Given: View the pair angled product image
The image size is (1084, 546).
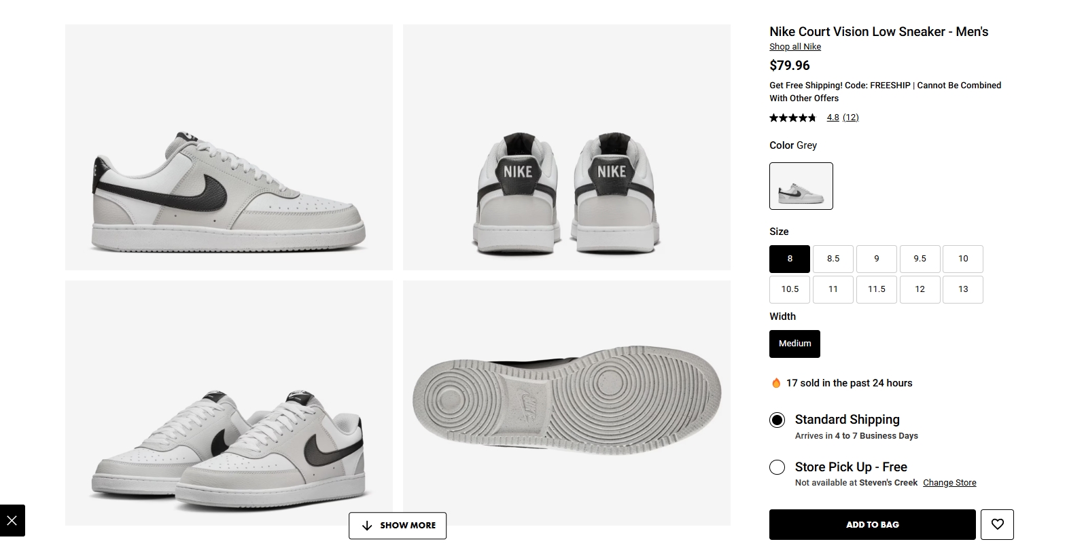Looking at the screenshot, I should 229,403.
